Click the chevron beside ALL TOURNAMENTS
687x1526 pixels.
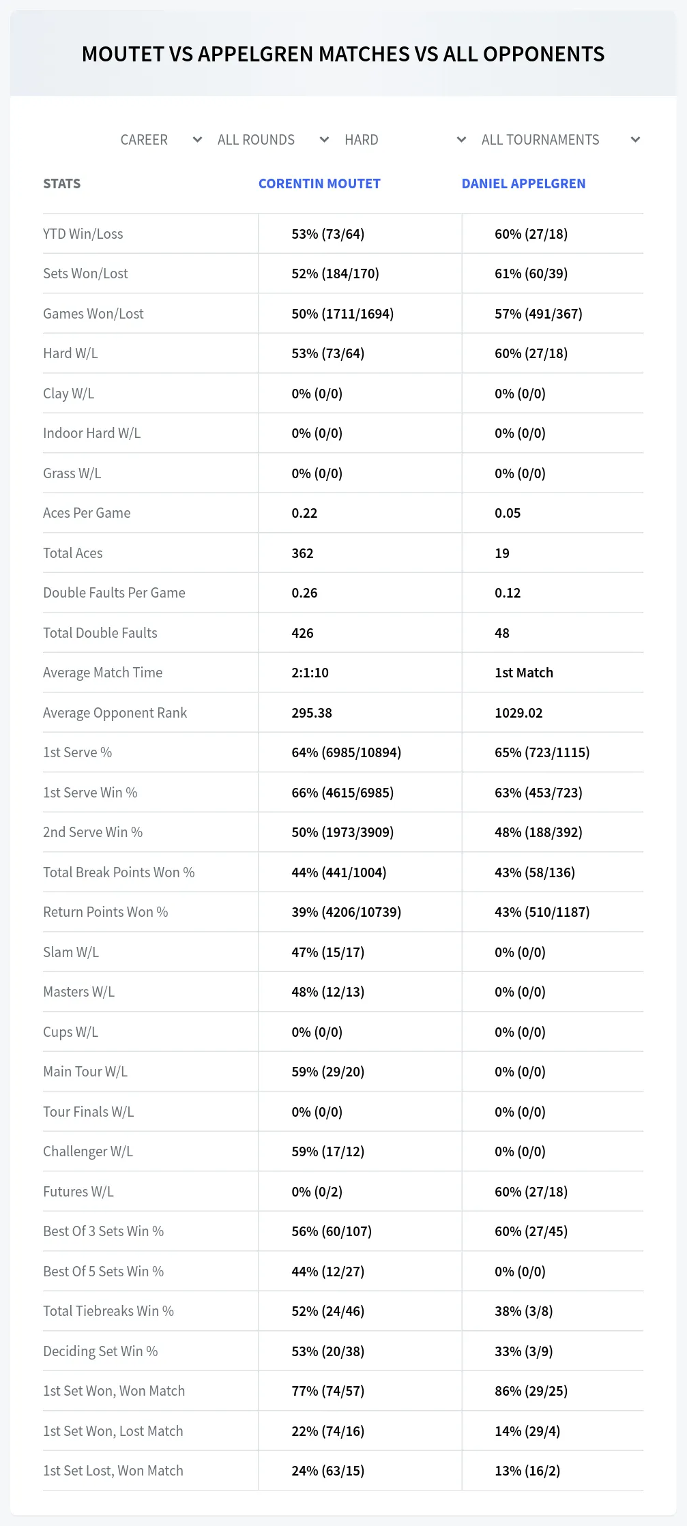(635, 140)
